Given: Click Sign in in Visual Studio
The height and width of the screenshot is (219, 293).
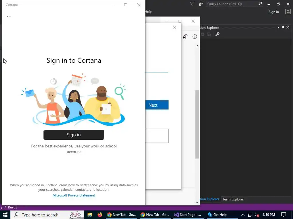Looking at the screenshot, I should [x=274, y=12].
